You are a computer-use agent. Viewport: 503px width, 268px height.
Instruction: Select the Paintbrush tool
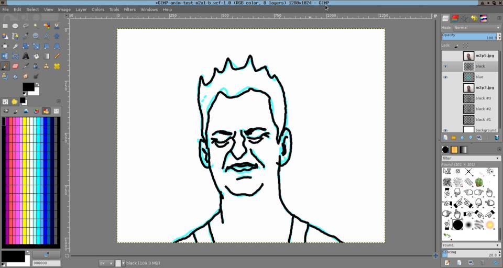click(x=5, y=66)
